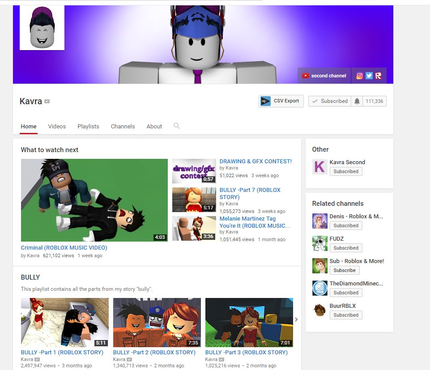Open the BuurRBLX channel avatar
This screenshot has height=370, width=430.
pos(320,310)
